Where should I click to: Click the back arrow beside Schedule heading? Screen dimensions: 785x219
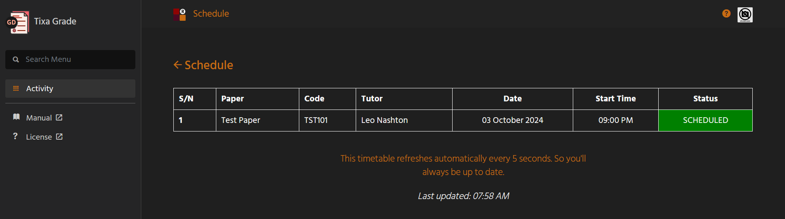click(177, 65)
